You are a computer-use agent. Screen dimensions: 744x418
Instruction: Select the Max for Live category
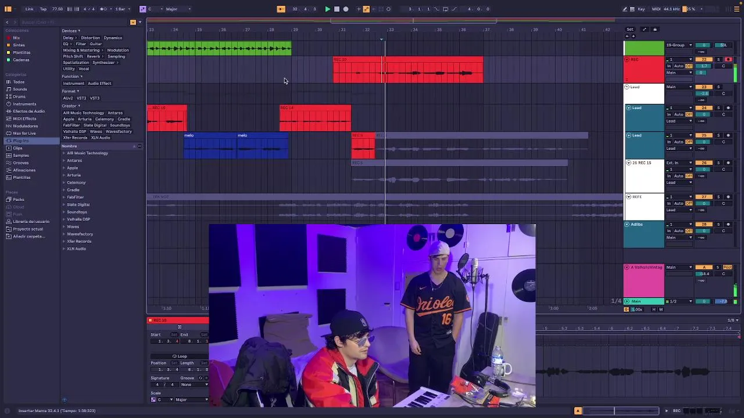click(24, 134)
